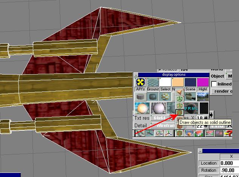Click the cylinder icon below the API's button

pos(141,96)
